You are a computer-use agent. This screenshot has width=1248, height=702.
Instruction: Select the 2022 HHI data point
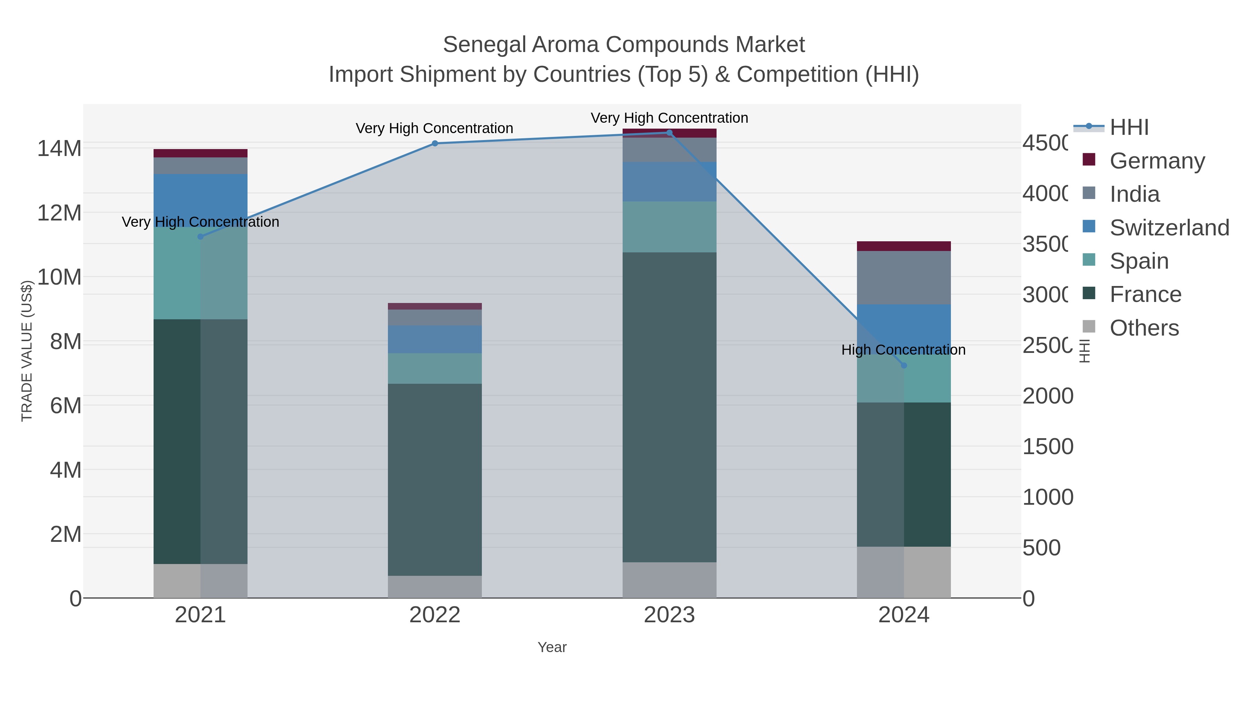point(435,144)
